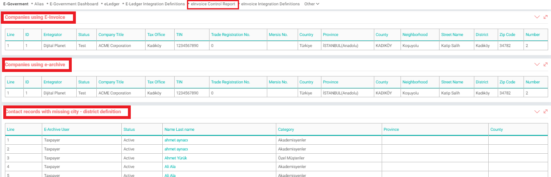The width and height of the screenshot is (551, 177).
Task: Sort e-archive table by Tax Office header
Action: pos(156,82)
